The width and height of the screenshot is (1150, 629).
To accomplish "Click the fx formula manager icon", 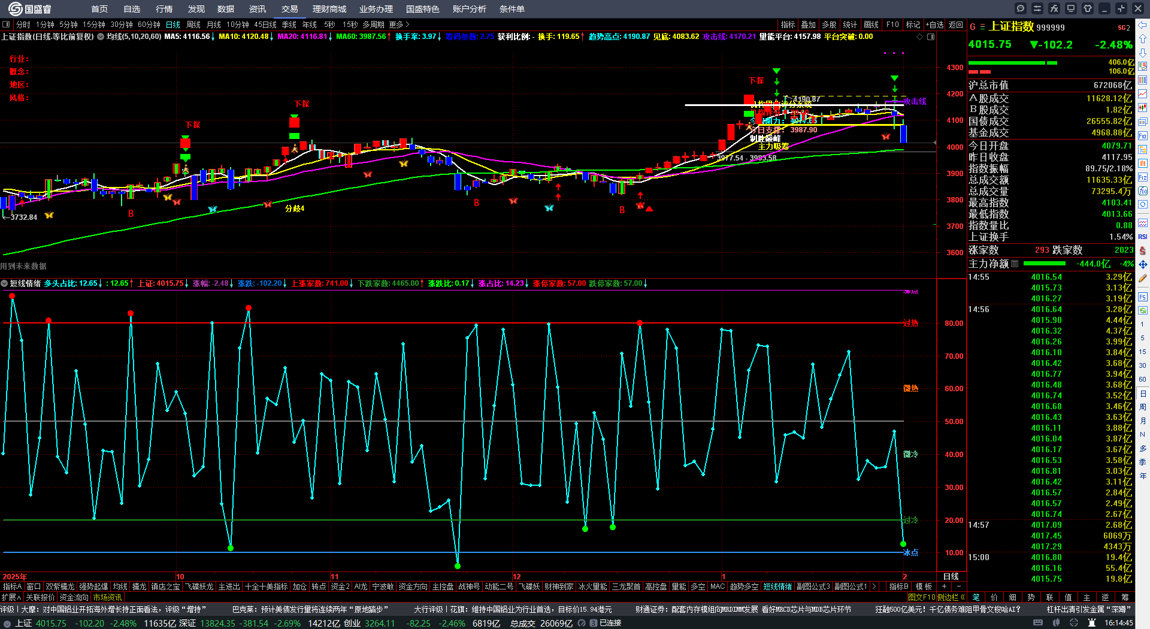I will tap(1054, 8).
